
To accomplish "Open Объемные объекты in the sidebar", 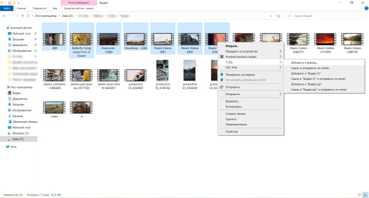I will 23,122.
